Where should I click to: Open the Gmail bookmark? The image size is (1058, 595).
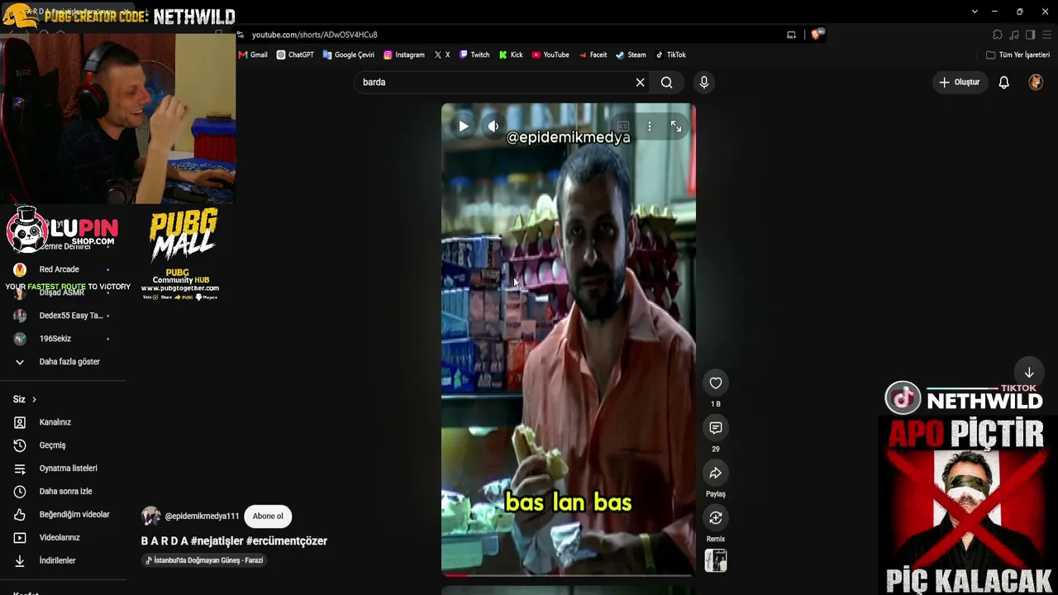253,55
